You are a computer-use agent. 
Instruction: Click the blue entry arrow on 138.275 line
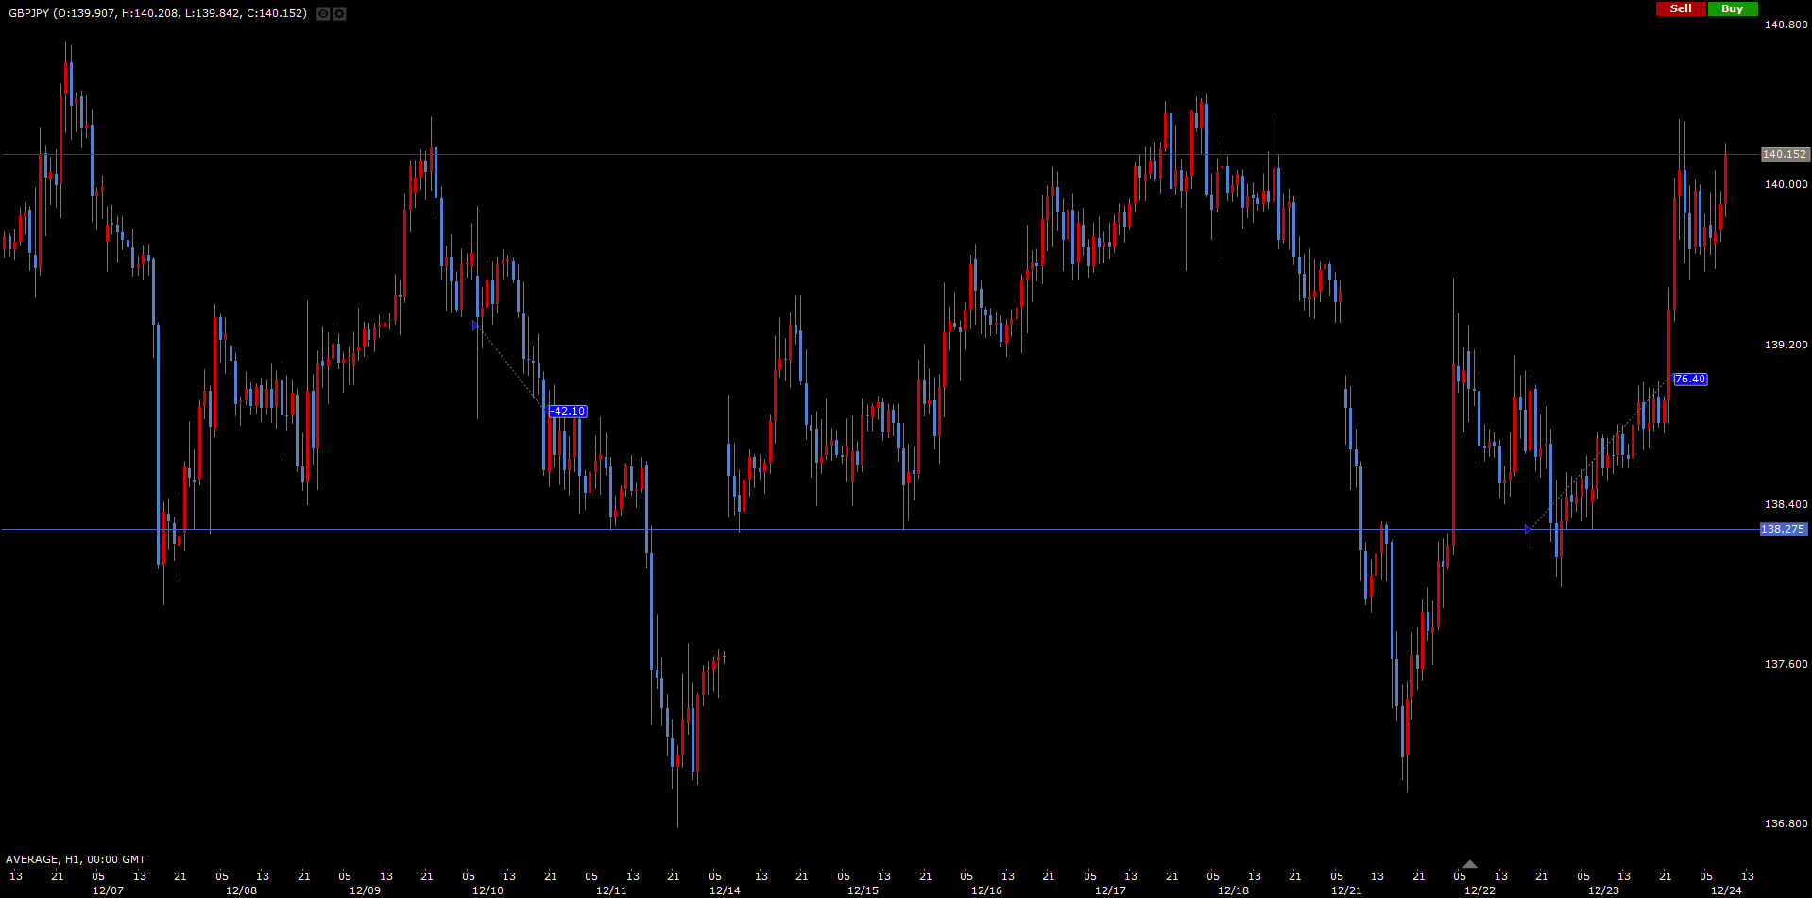tap(1528, 530)
